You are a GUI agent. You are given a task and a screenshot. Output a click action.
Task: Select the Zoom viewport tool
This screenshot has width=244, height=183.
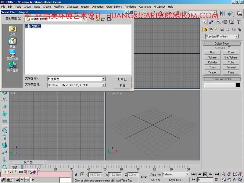[224, 174]
